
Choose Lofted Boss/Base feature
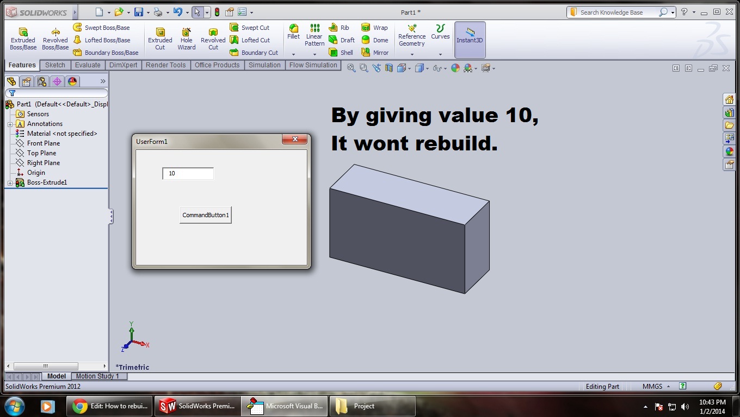(102, 40)
